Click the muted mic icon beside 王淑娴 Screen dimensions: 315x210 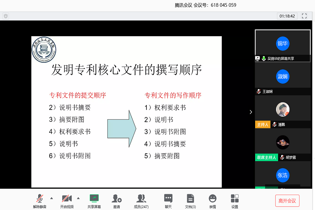(259, 91)
